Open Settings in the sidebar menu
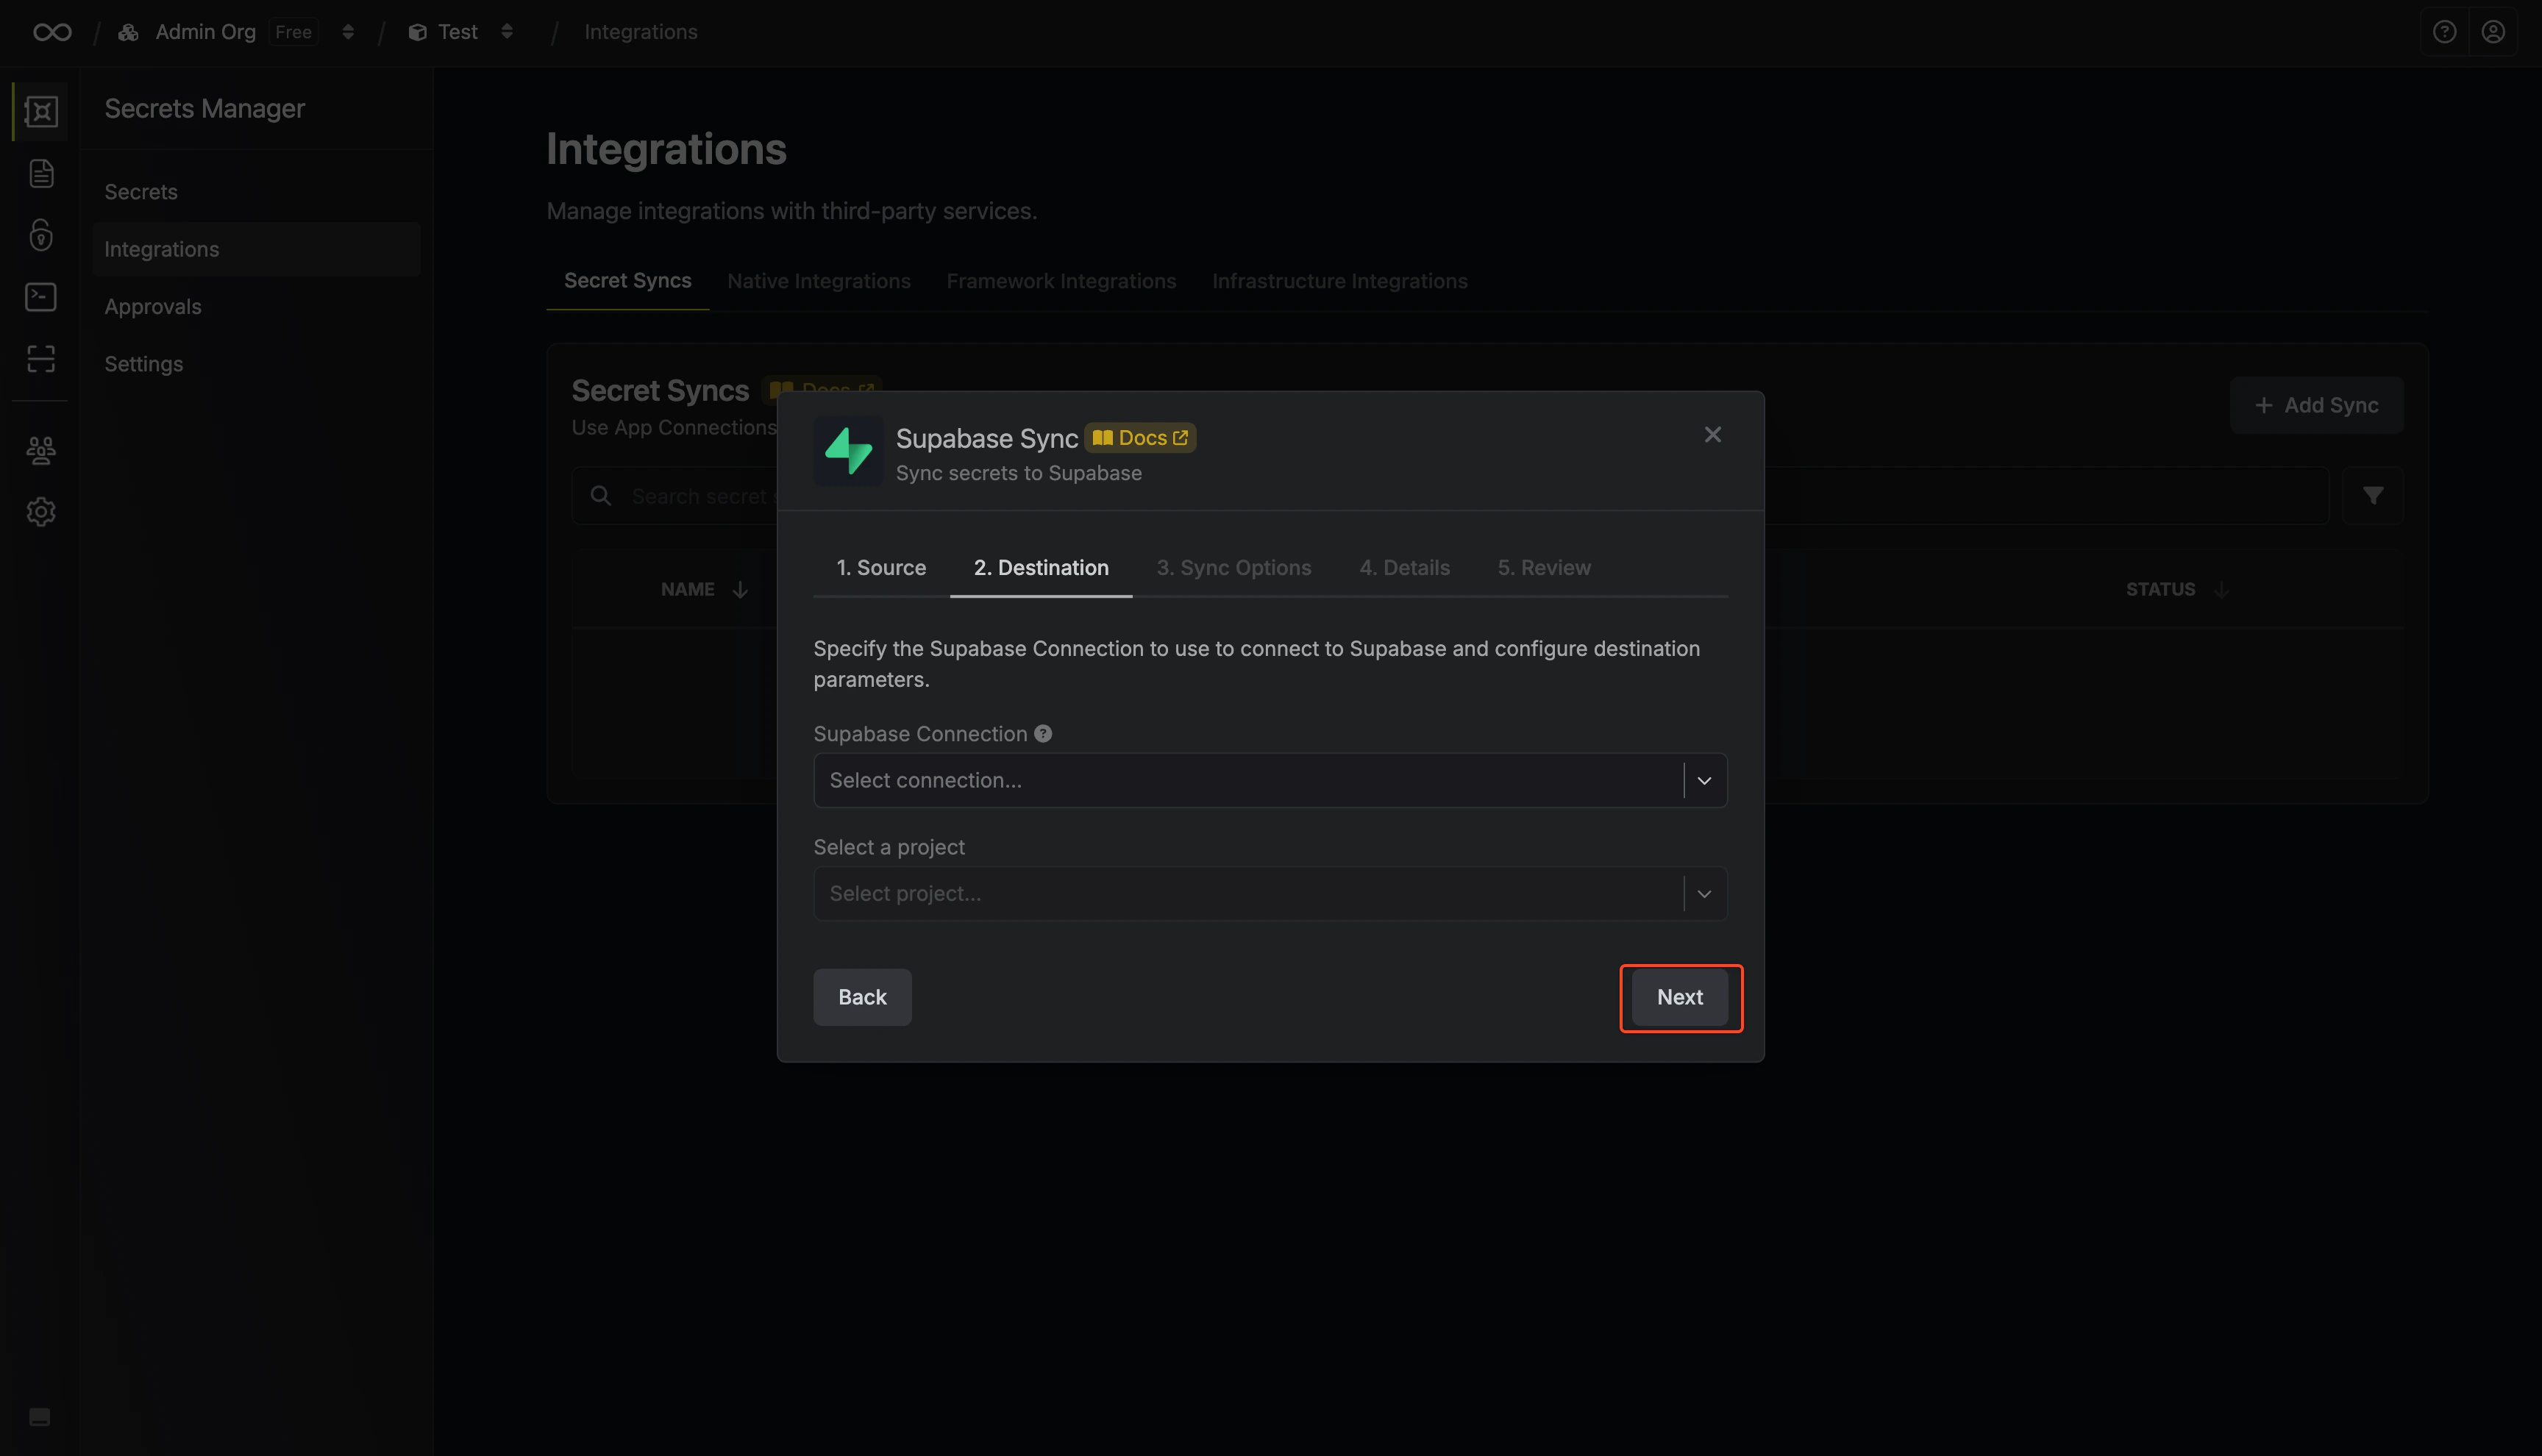The height and width of the screenshot is (1456, 2542). [x=256, y=364]
